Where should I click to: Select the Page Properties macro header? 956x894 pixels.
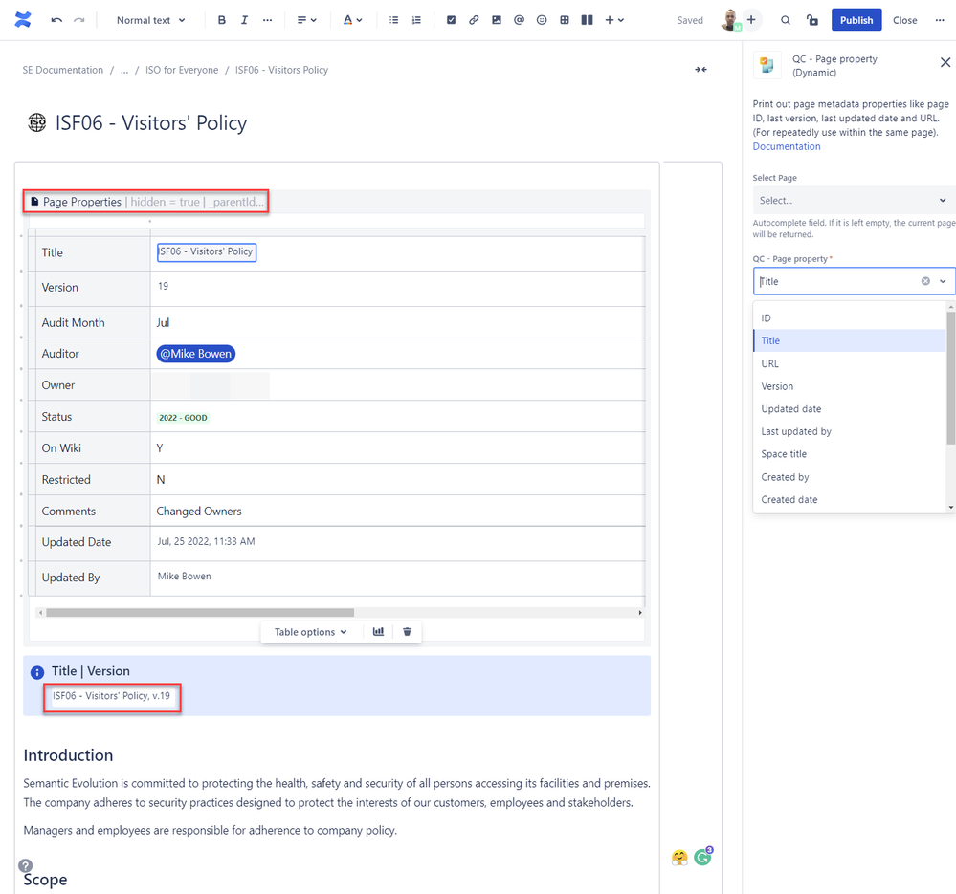145,202
